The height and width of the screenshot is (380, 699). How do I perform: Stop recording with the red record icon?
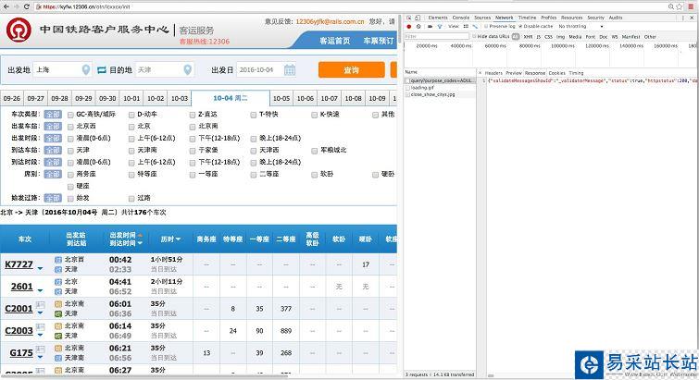tap(409, 27)
